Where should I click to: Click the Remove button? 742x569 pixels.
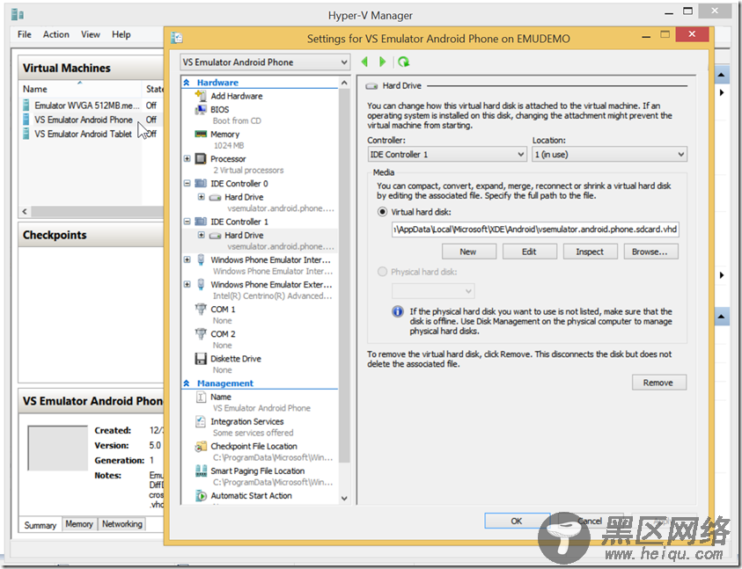point(658,383)
